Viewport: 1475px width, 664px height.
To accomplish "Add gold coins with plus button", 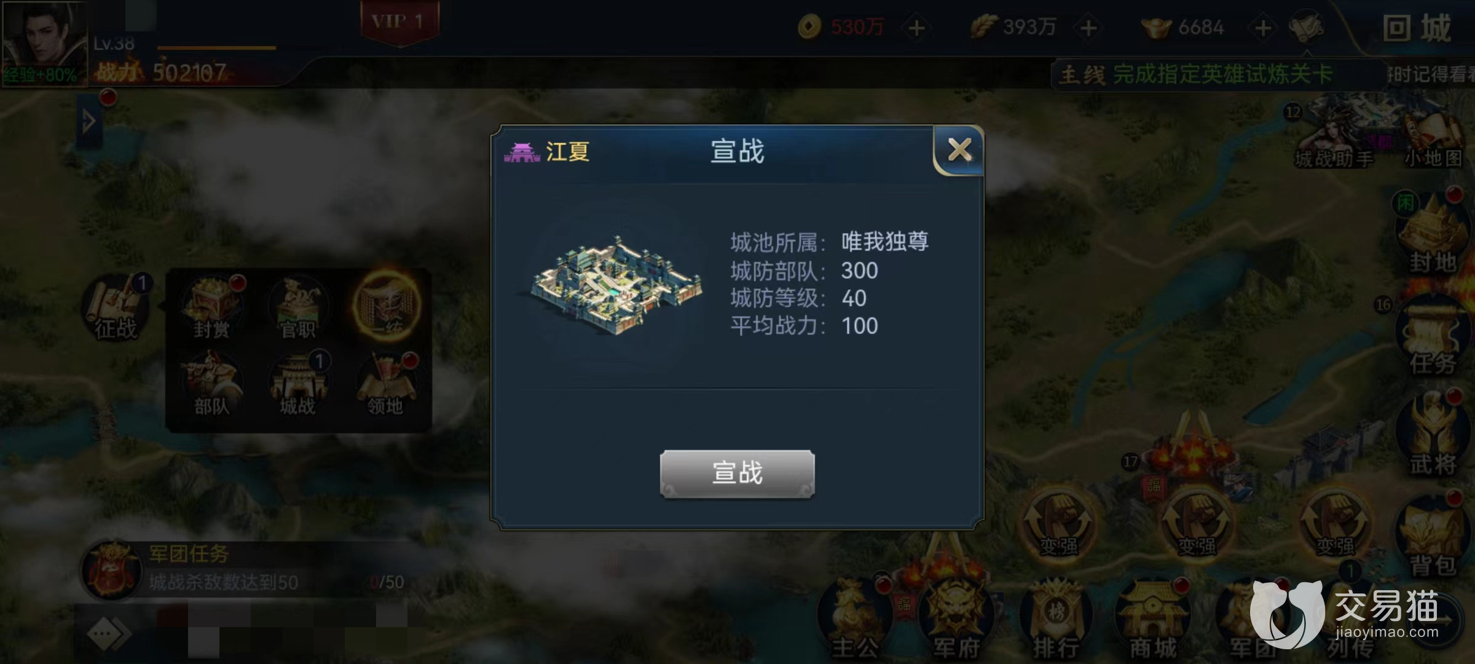I will [x=916, y=28].
